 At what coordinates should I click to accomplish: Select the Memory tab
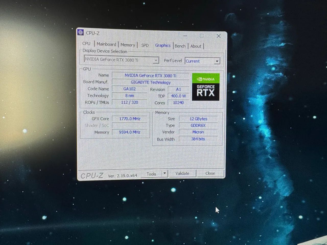pos(128,45)
